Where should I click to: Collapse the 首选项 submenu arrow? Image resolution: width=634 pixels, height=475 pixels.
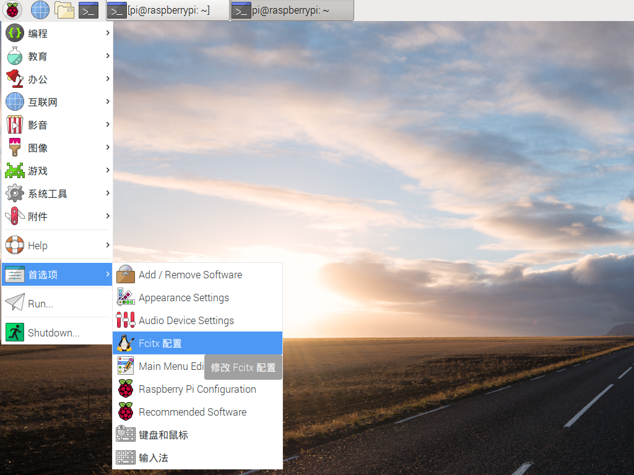(108, 274)
